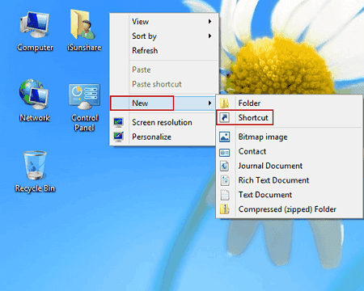Select Shortcut in the New submenu
364x291 pixels.
[289, 117]
